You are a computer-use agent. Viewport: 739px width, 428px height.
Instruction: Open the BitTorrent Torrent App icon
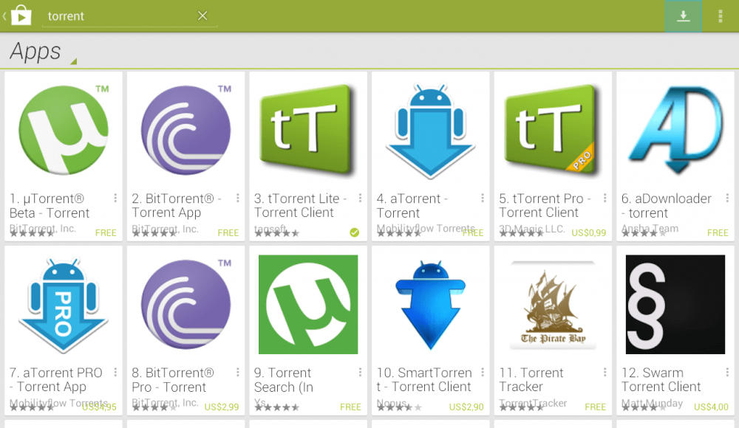click(185, 130)
